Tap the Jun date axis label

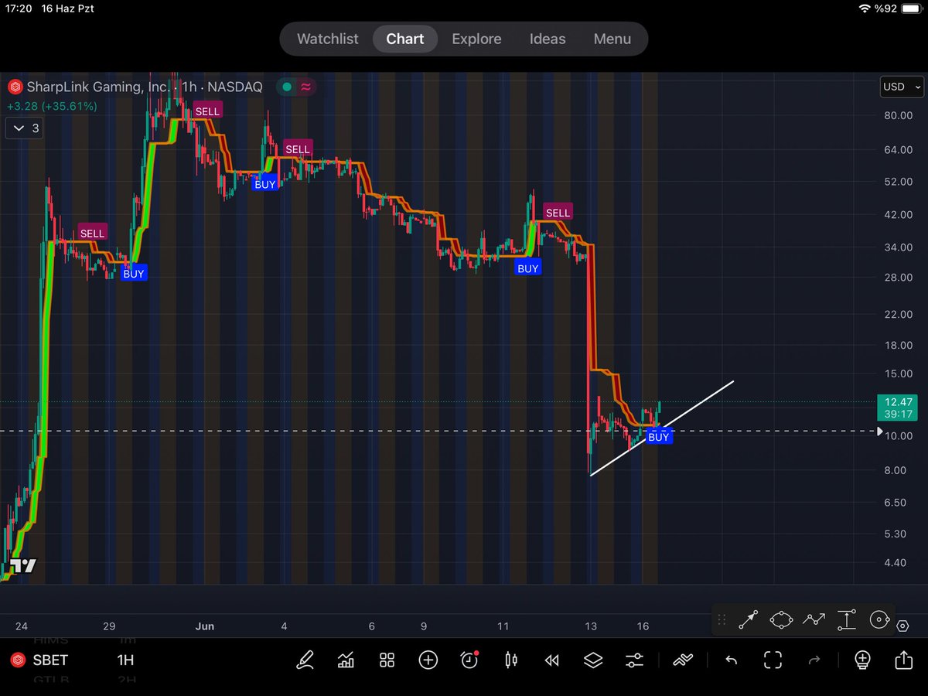[205, 626]
